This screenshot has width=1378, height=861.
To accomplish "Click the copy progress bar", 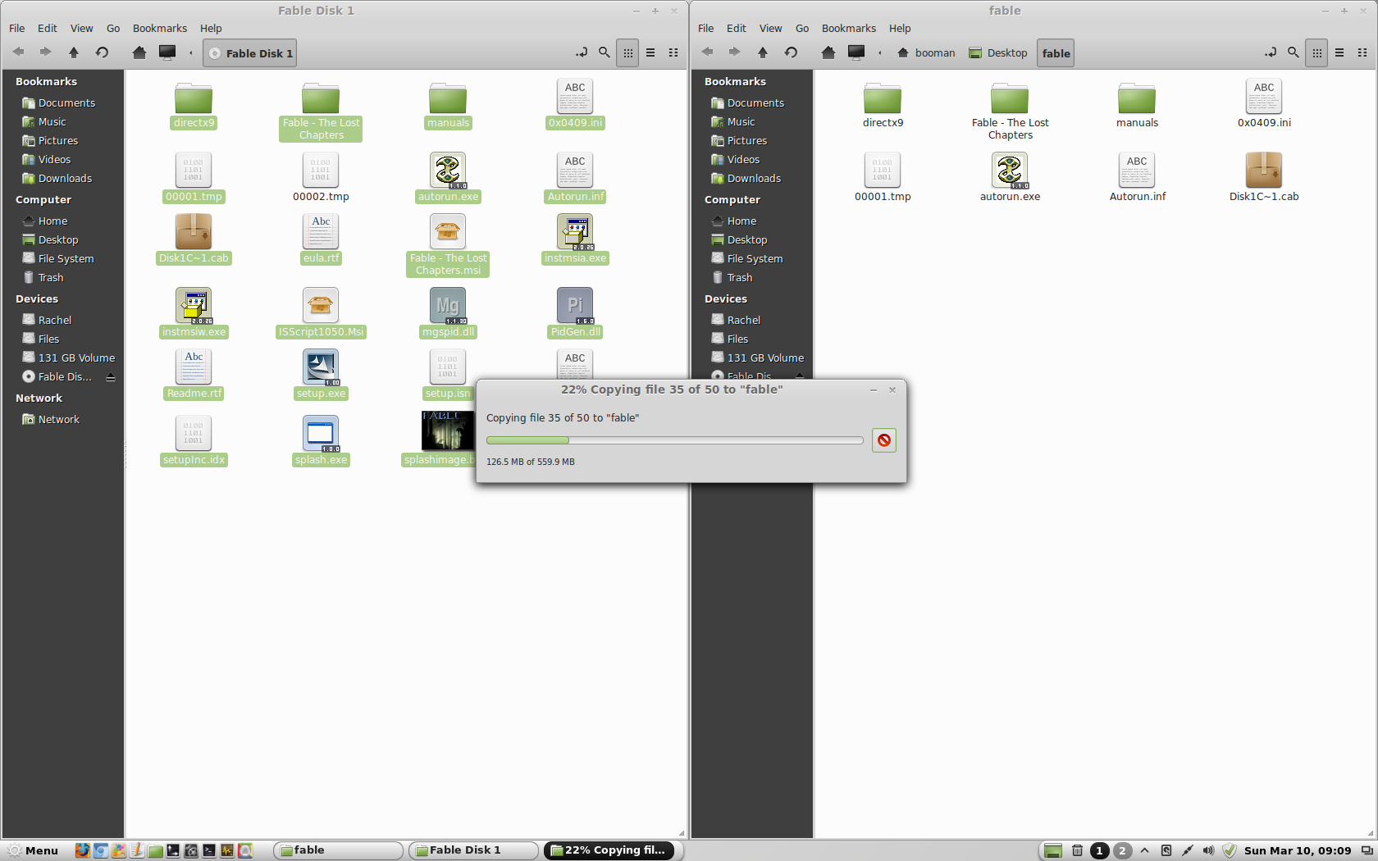I will click(674, 440).
